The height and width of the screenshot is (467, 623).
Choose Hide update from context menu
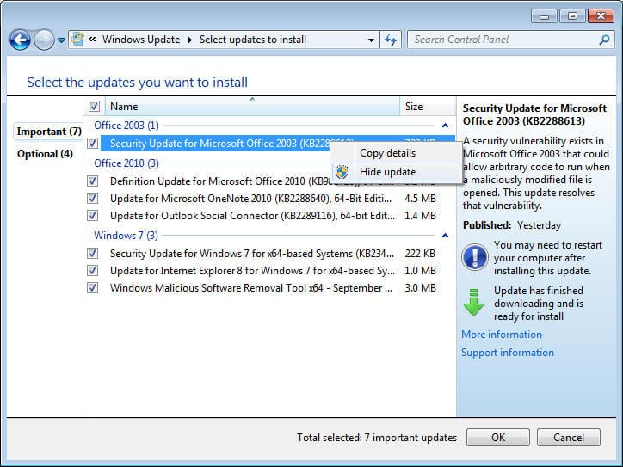pyautogui.click(x=396, y=172)
